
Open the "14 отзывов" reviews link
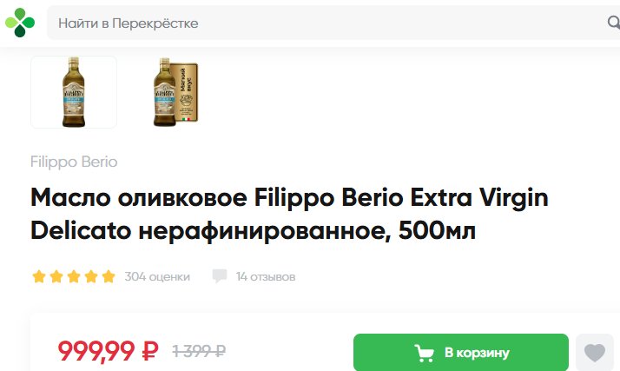[266, 276]
